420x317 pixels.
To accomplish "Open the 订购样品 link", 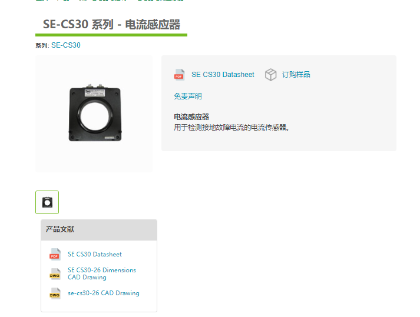I will click(x=296, y=75).
